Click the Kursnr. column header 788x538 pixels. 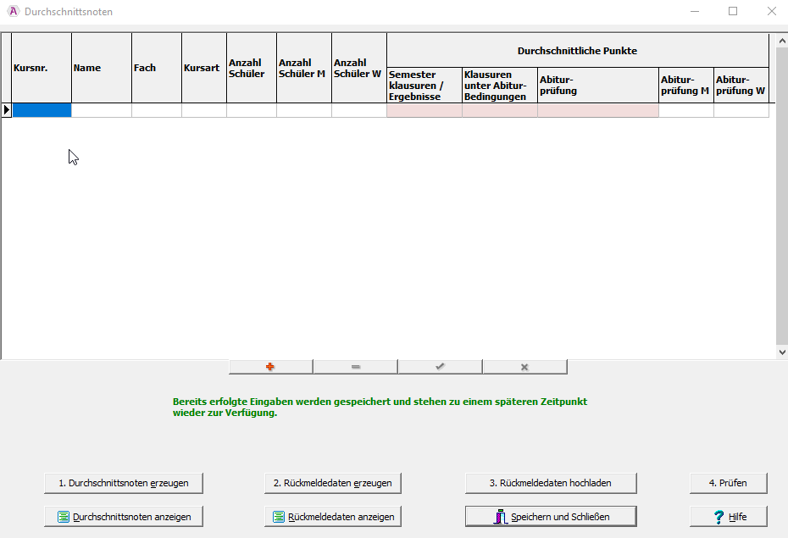(42, 68)
